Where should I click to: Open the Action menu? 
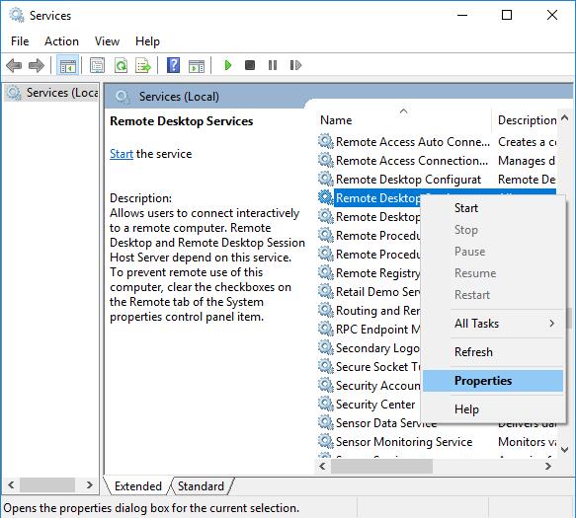(x=61, y=41)
